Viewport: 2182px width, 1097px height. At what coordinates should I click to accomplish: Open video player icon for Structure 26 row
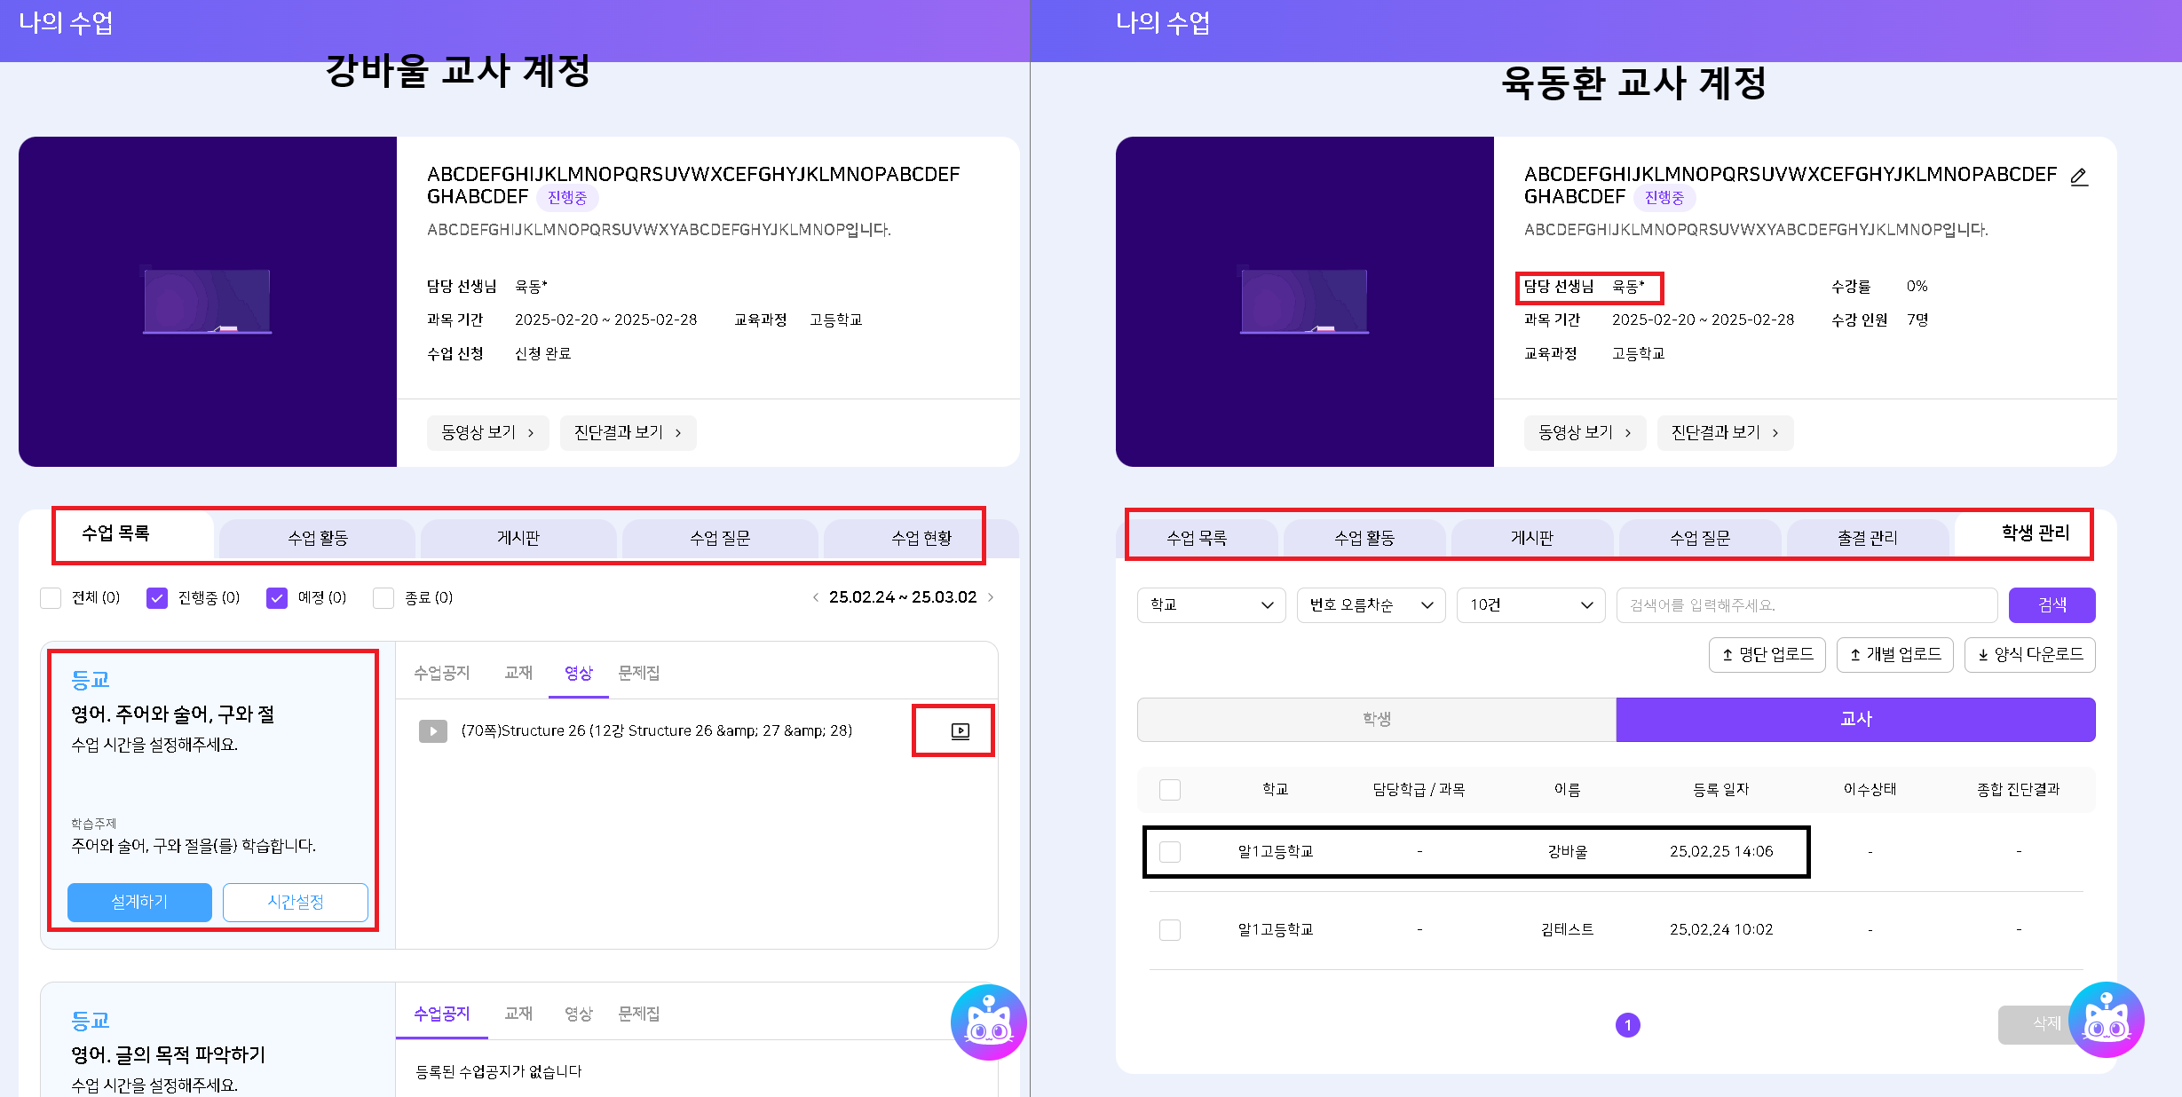pyautogui.click(x=960, y=730)
